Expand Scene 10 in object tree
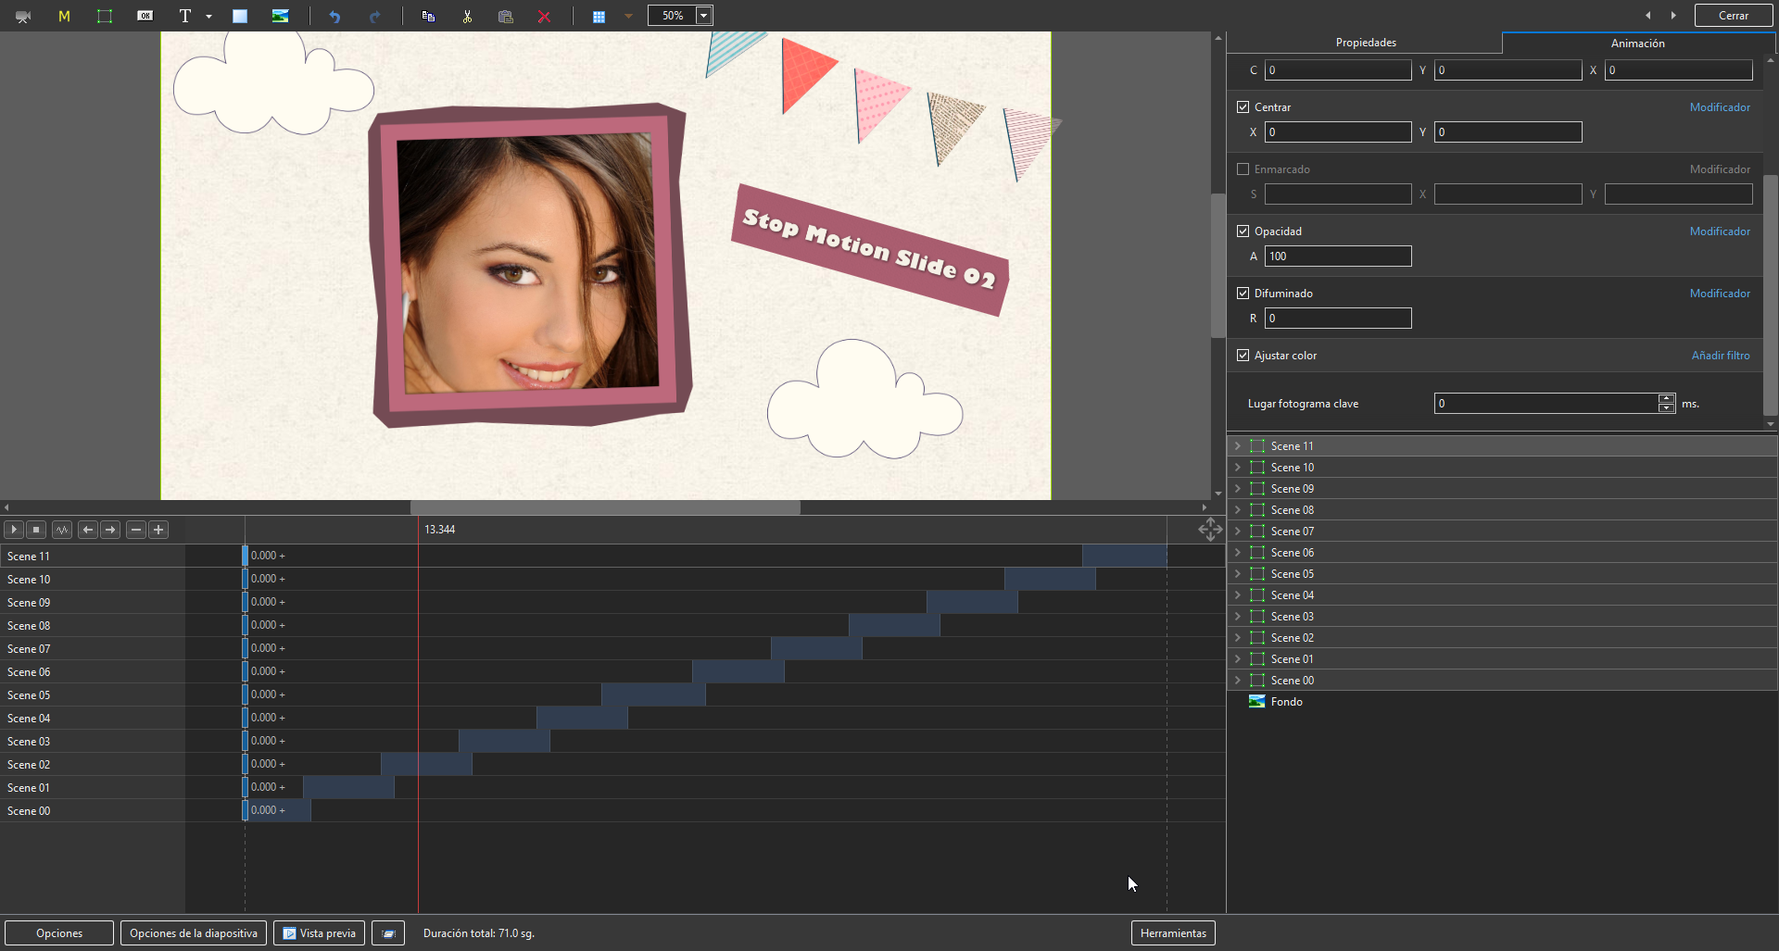 [x=1237, y=468]
